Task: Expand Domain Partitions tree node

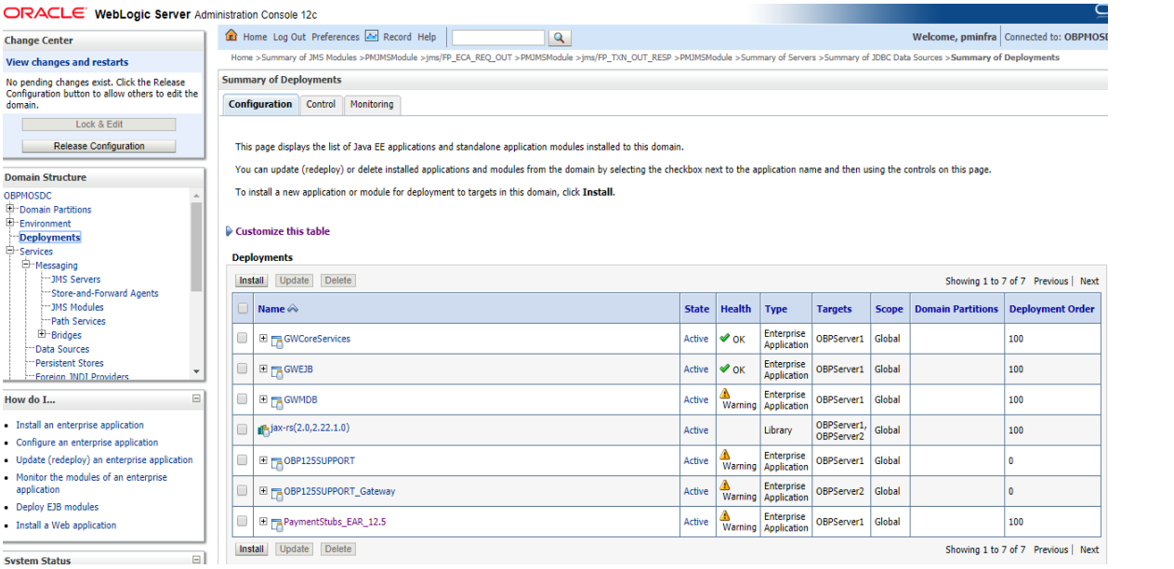Action: [x=10, y=209]
